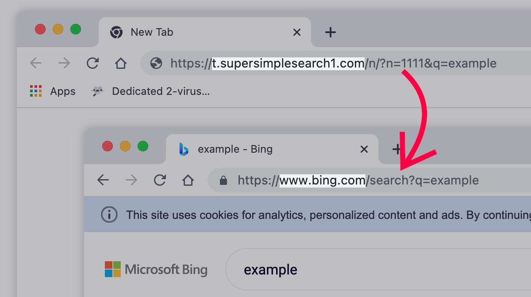
Task: Click the home icon in the bottom browser
Action: (x=188, y=180)
